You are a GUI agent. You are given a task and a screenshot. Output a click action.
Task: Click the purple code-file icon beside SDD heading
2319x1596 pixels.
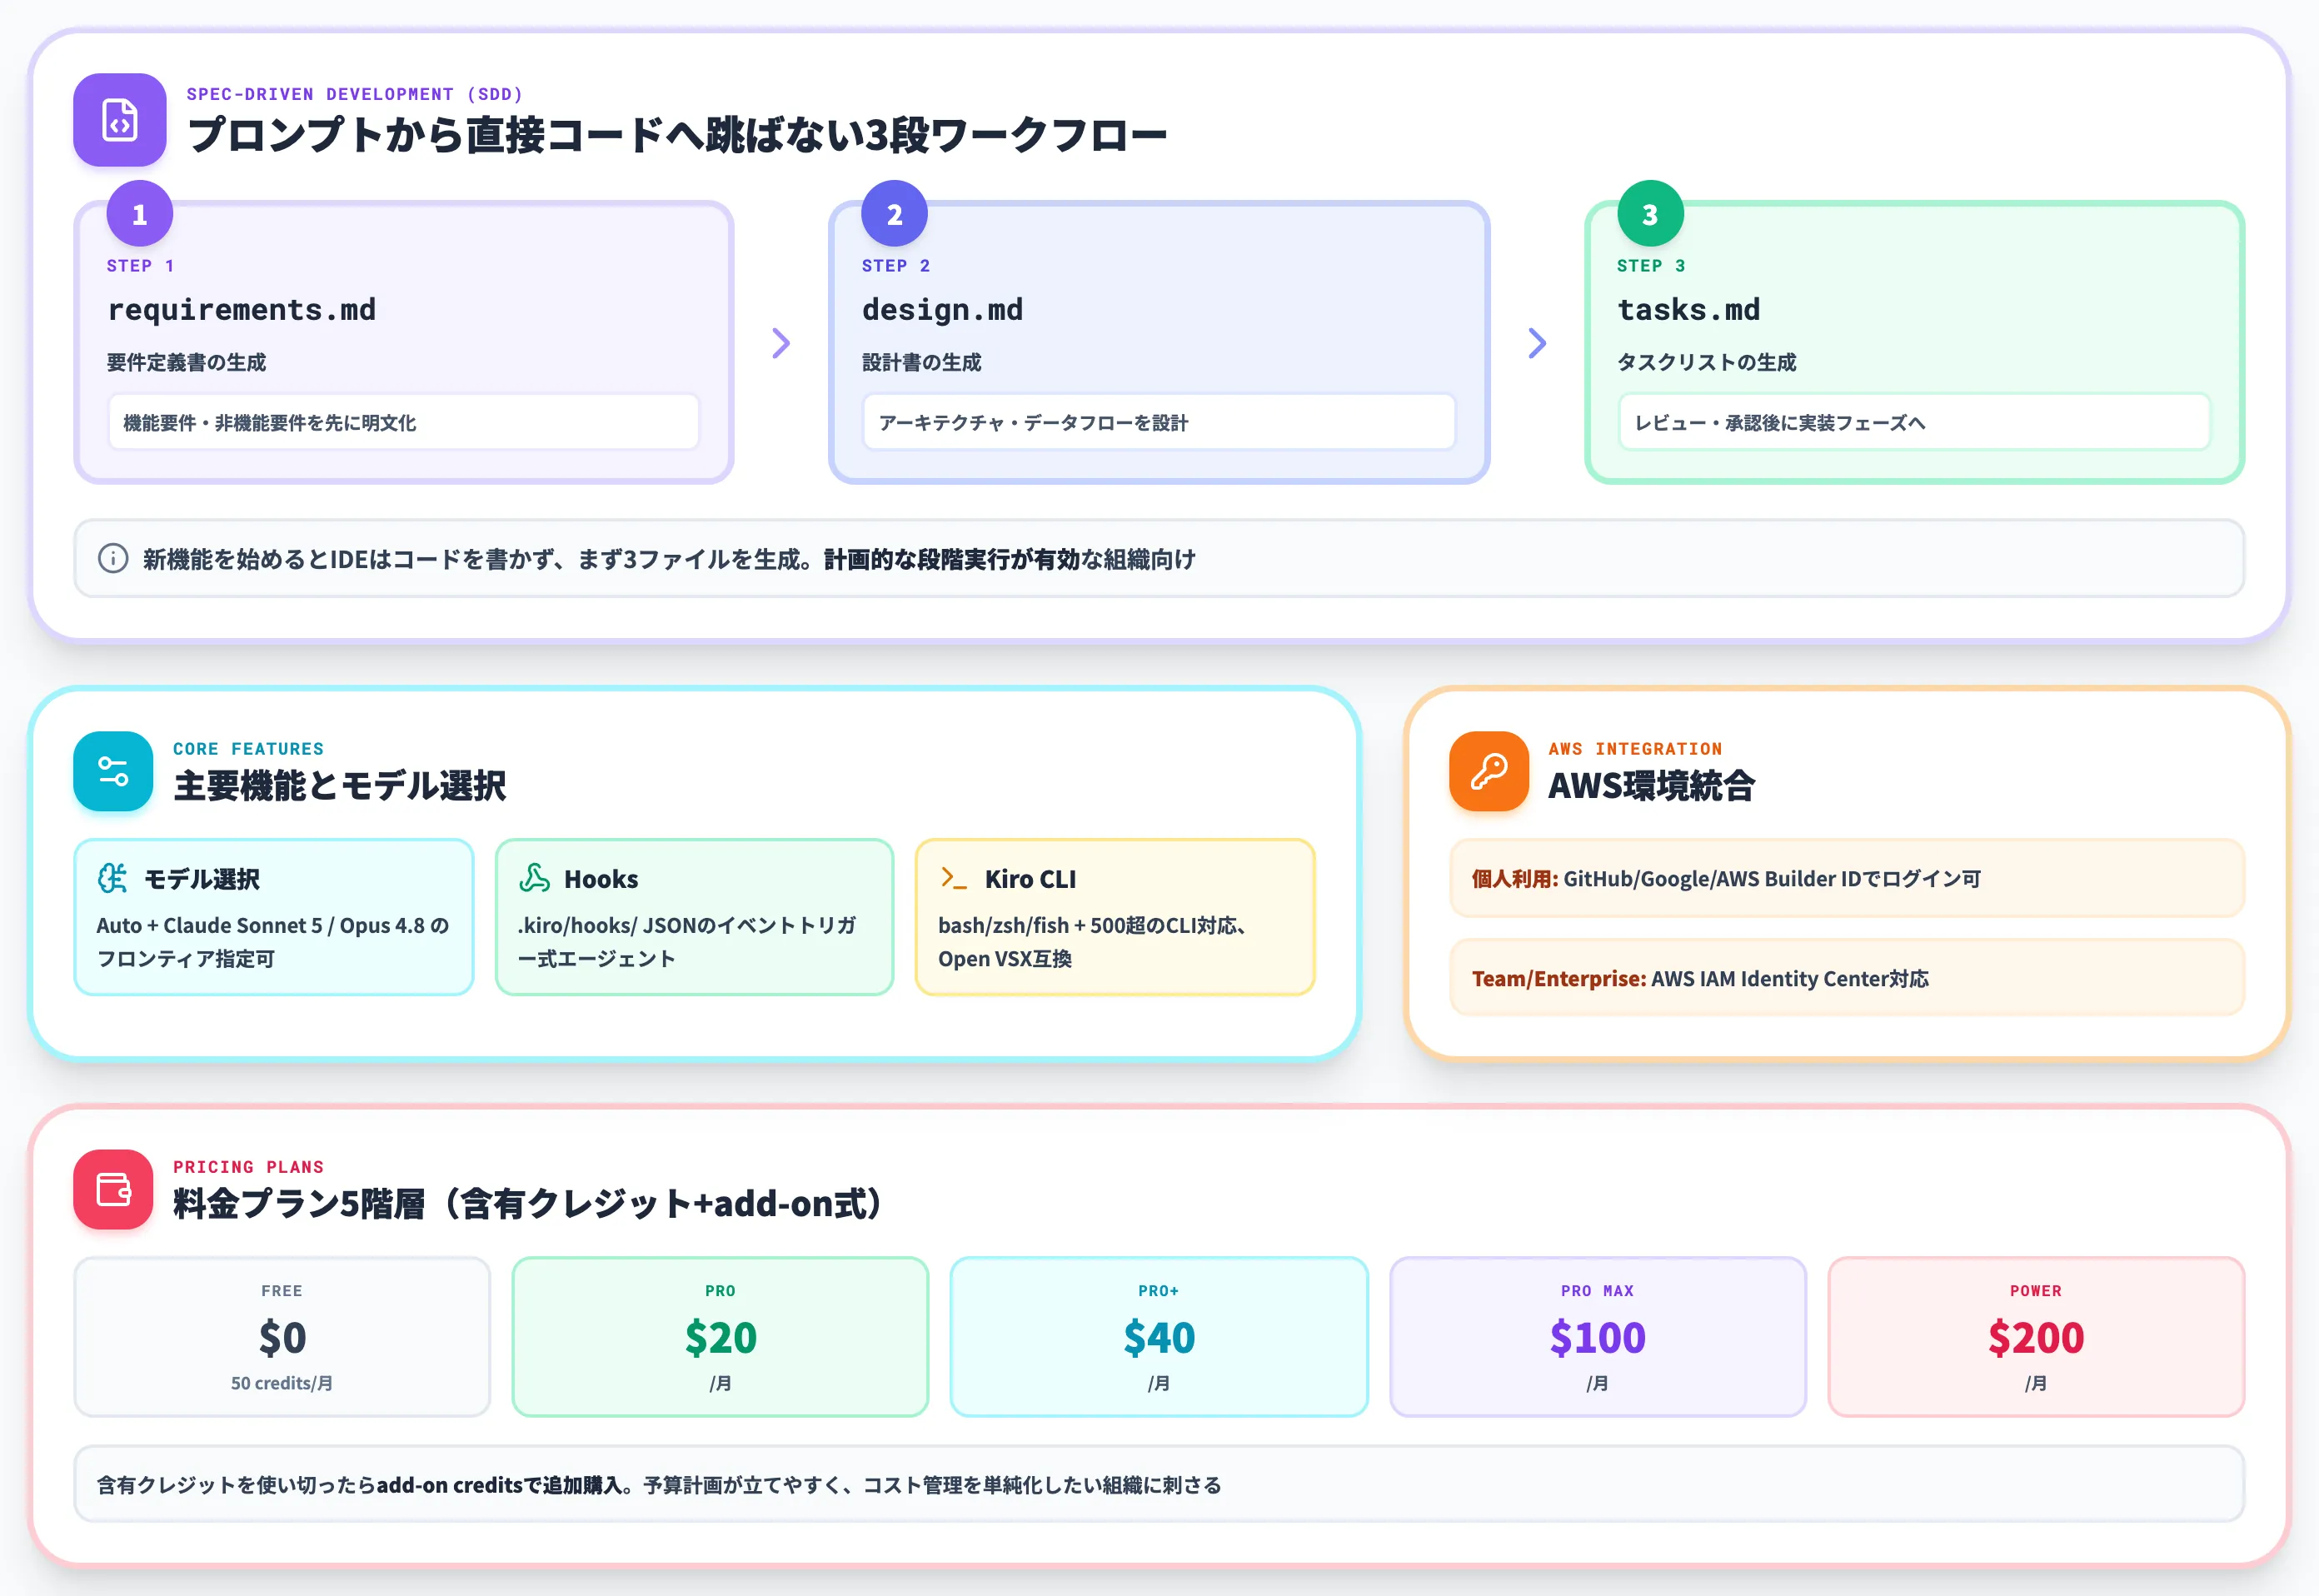[x=119, y=120]
